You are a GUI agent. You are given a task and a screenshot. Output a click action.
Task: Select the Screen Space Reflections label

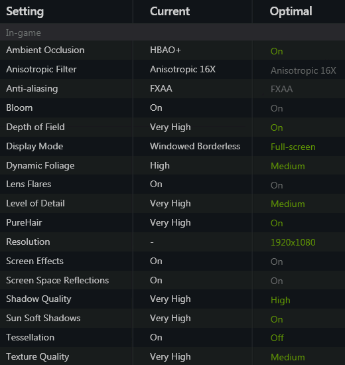click(x=57, y=280)
